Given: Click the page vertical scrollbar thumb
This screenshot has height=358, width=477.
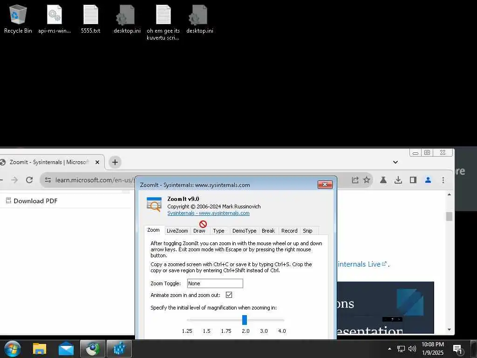Looking at the screenshot, I should pos(450,216).
